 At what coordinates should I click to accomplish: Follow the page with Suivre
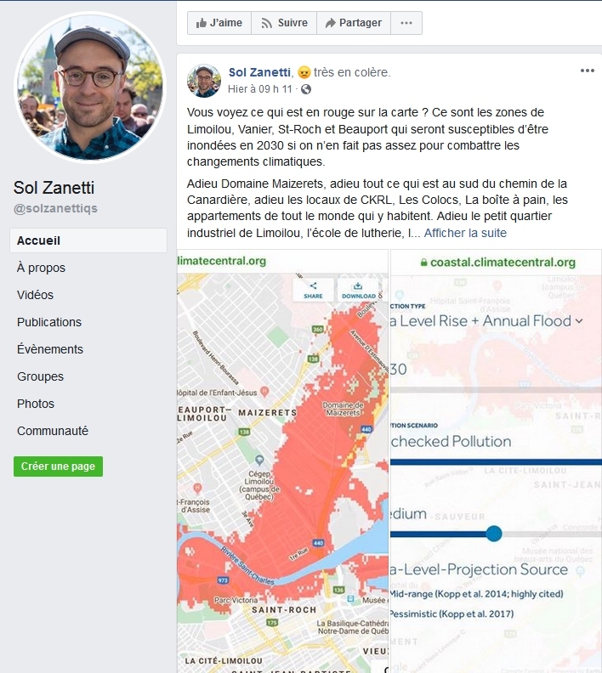[x=284, y=23]
